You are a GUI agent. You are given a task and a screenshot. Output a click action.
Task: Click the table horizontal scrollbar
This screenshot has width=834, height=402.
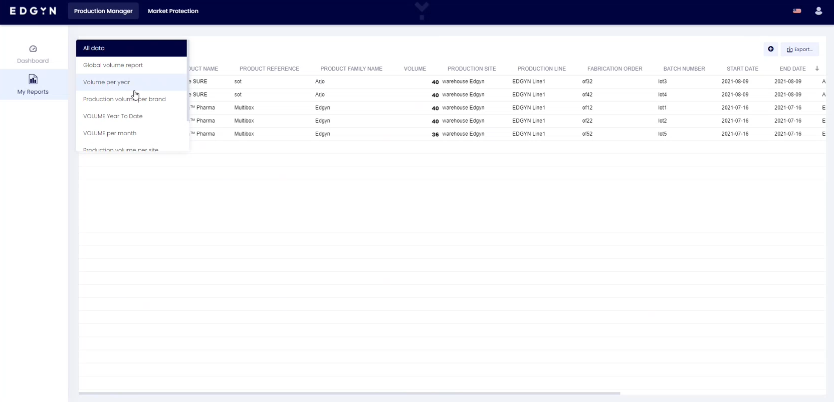tap(349, 393)
